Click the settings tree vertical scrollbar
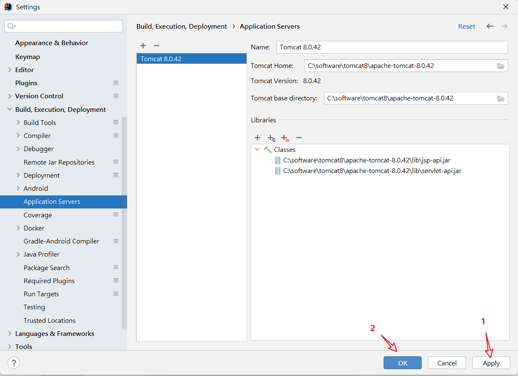 click(x=124, y=224)
